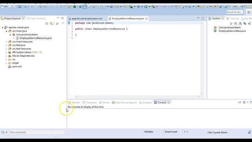Minimize the Project Explorer panel
Viewport: 252px width, 142px height.
point(58,18)
